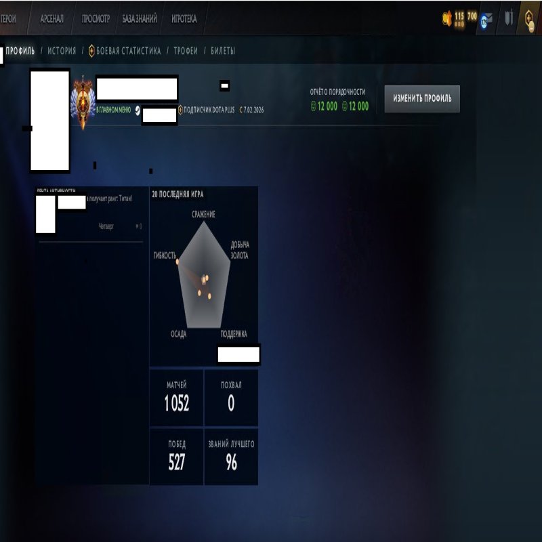Image resolution: width=542 pixels, height=542 pixels.
Task: Click the shield and sword armory icon
Action: point(509,18)
